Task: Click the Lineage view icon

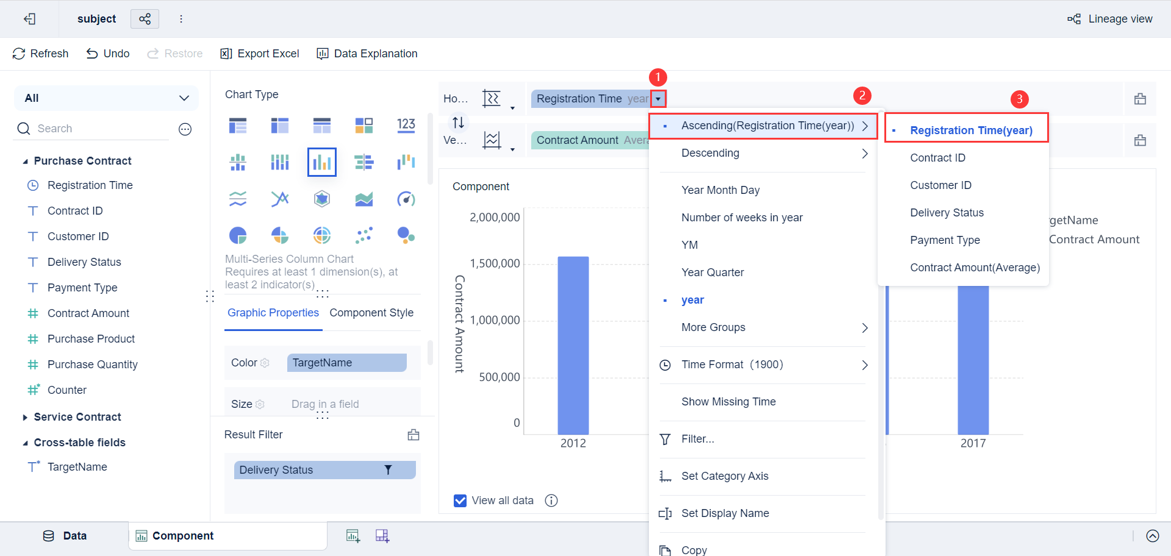Action: click(x=1074, y=19)
